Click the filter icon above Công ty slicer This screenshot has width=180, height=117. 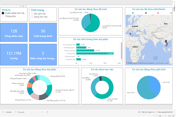point(21,6)
